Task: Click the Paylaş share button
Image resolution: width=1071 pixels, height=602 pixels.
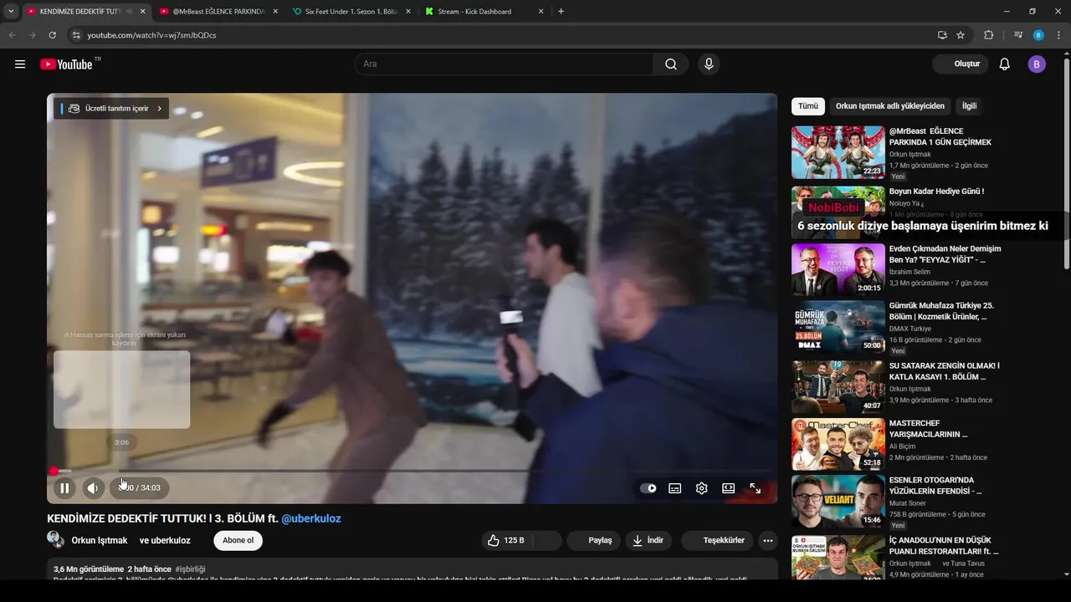Action: click(x=593, y=540)
